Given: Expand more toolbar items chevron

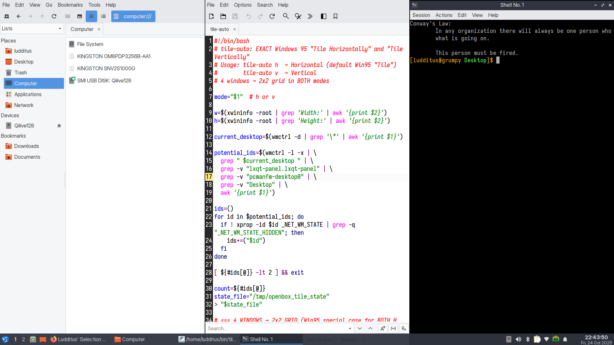Looking at the screenshot, I should pyautogui.click(x=310, y=16).
